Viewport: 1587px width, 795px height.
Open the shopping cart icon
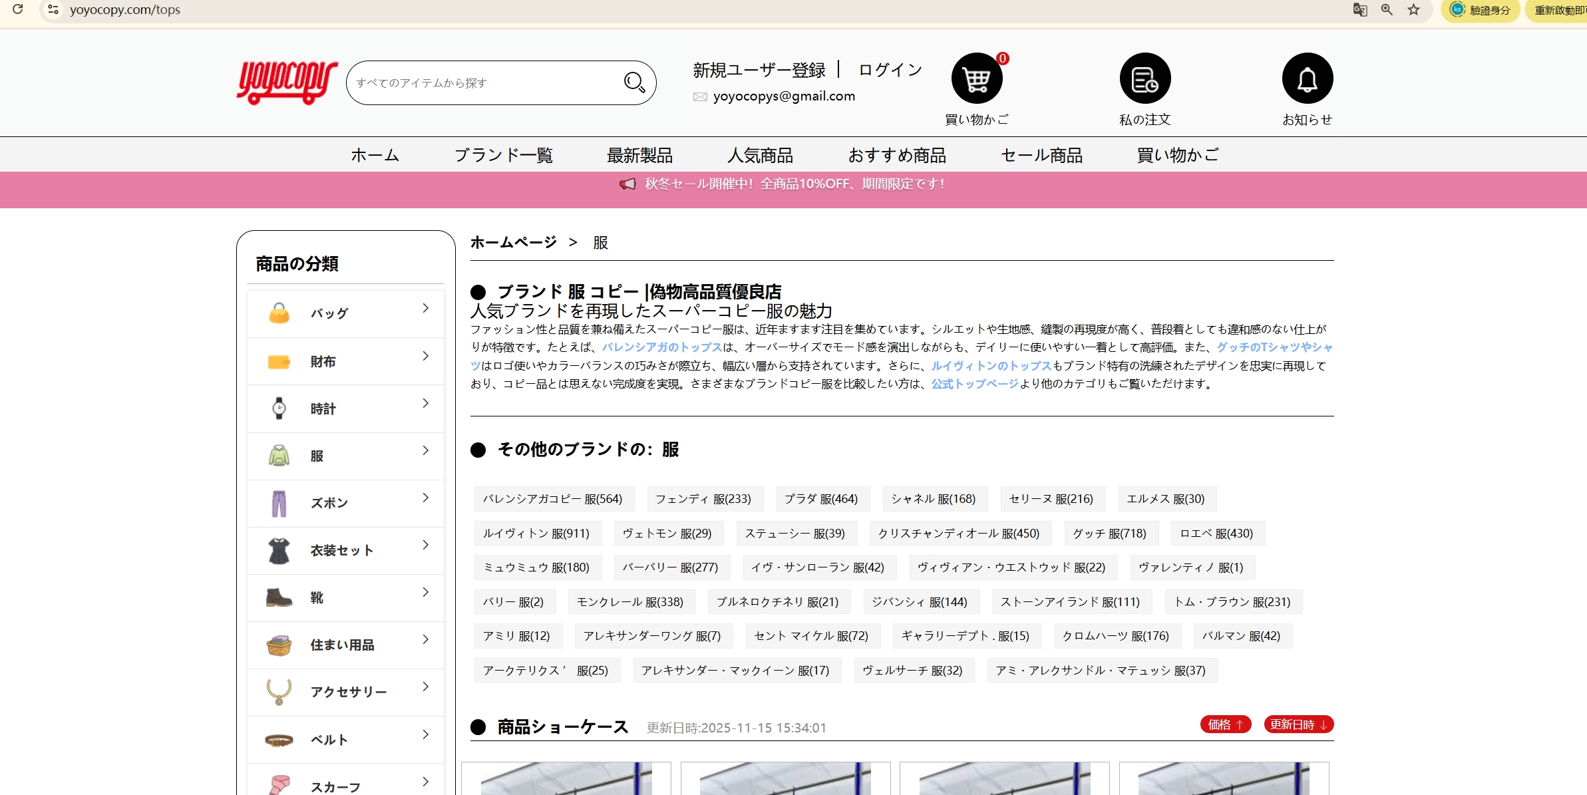pyautogui.click(x=976, y=79)
